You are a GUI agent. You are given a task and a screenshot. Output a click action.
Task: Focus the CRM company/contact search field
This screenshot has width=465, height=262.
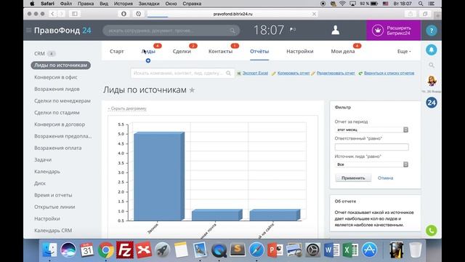tap(182, 73)
